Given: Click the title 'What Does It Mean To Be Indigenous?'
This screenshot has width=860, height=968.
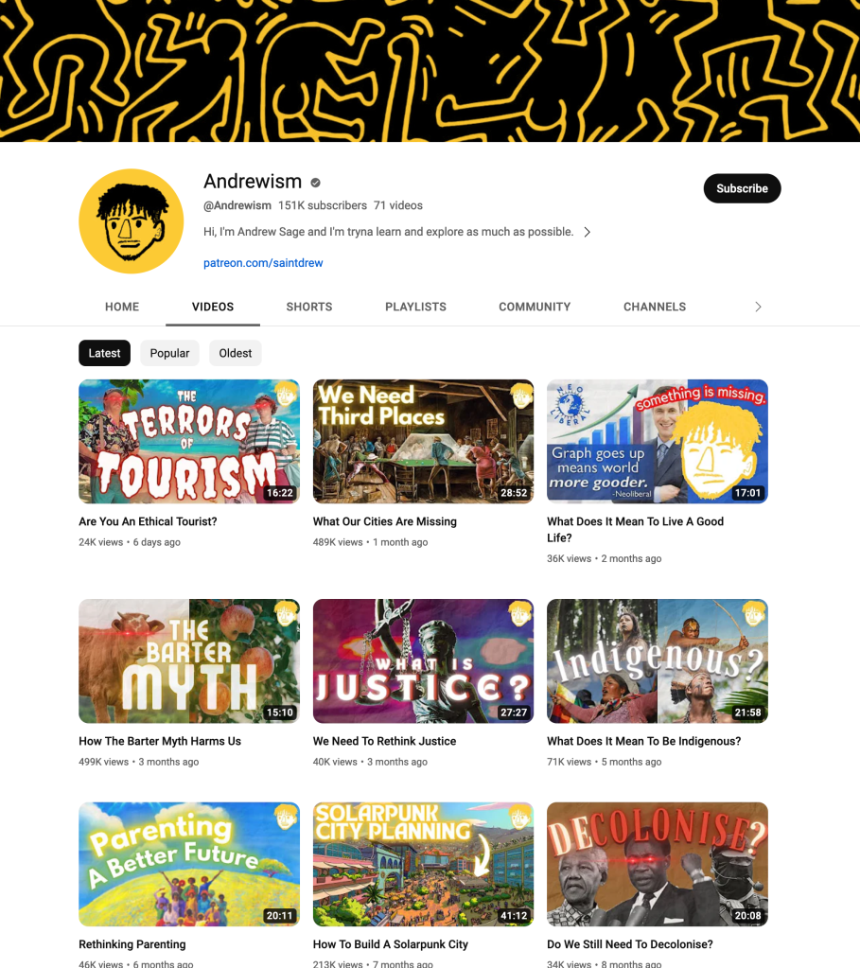Looking at the screenshot, I should [x=644, y=742].
